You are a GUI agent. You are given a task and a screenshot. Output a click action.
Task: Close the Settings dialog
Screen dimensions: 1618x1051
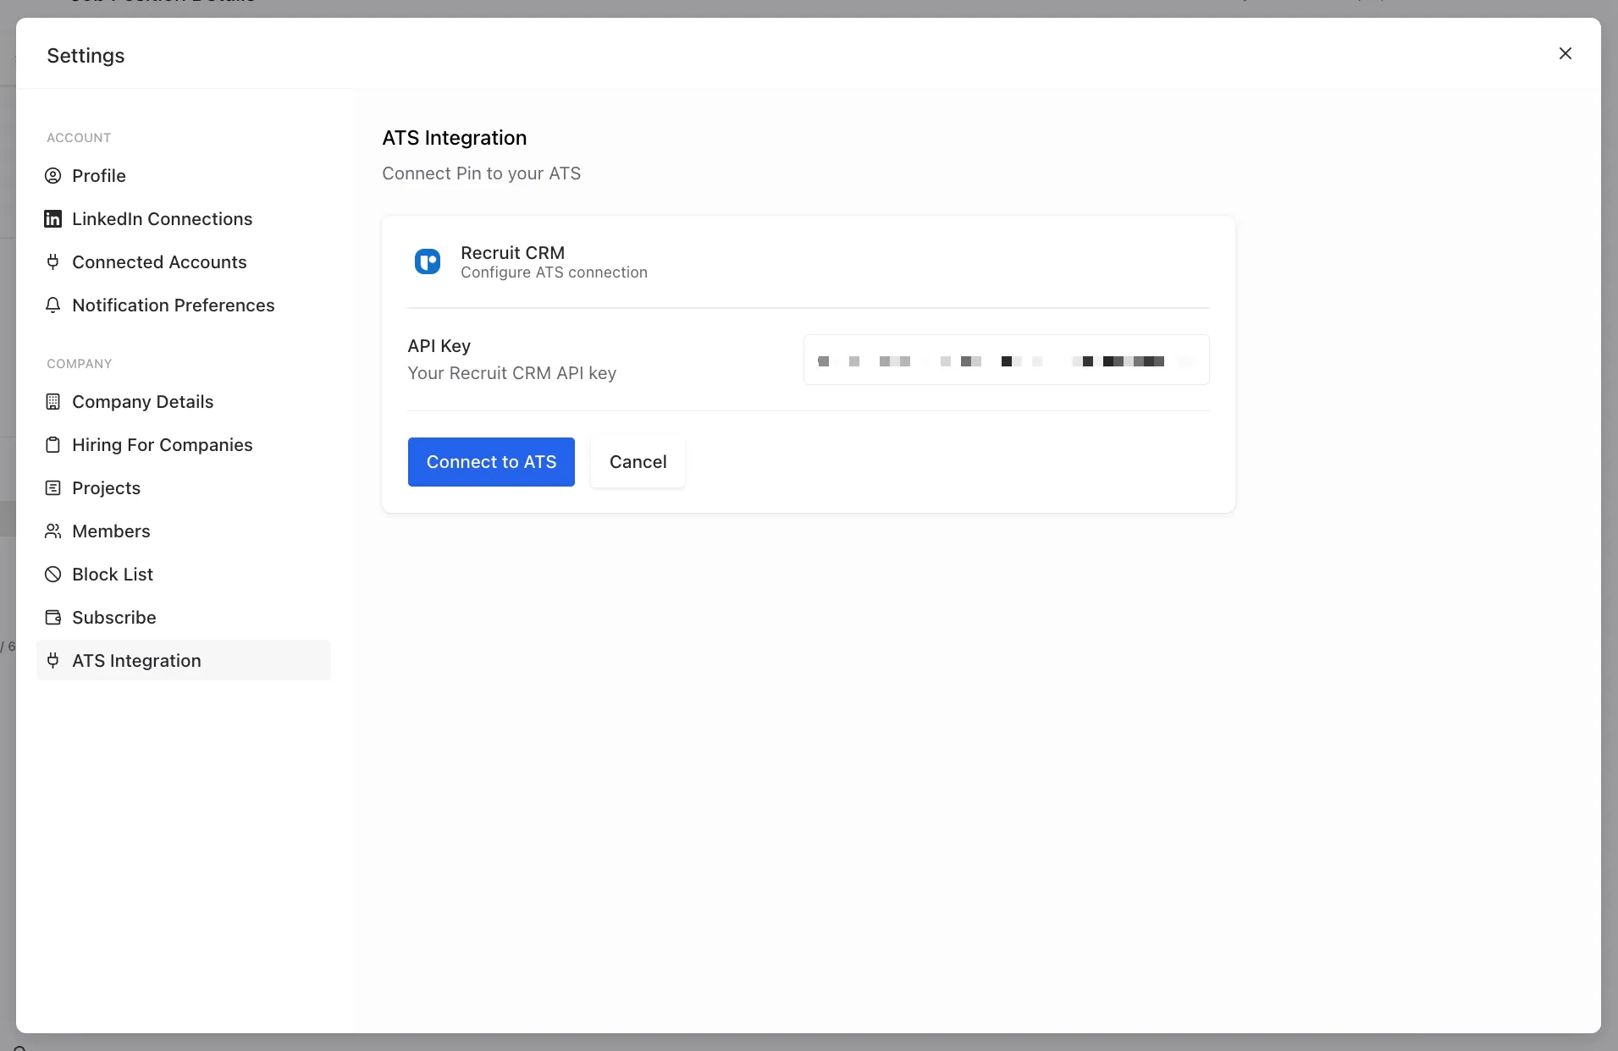point(1566,53)
